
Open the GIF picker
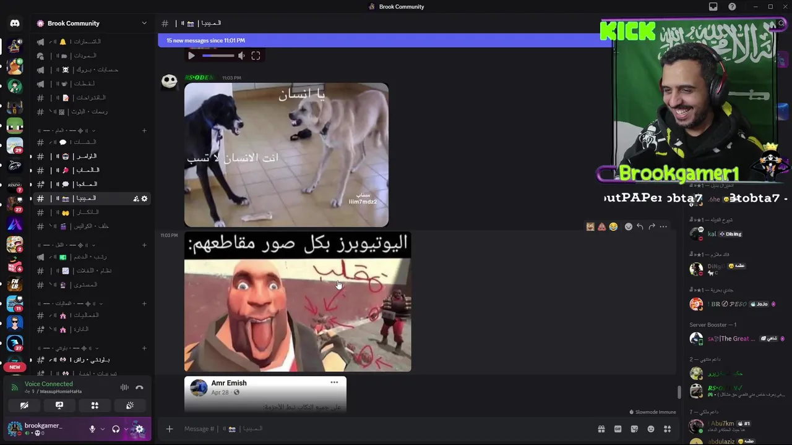618,429
